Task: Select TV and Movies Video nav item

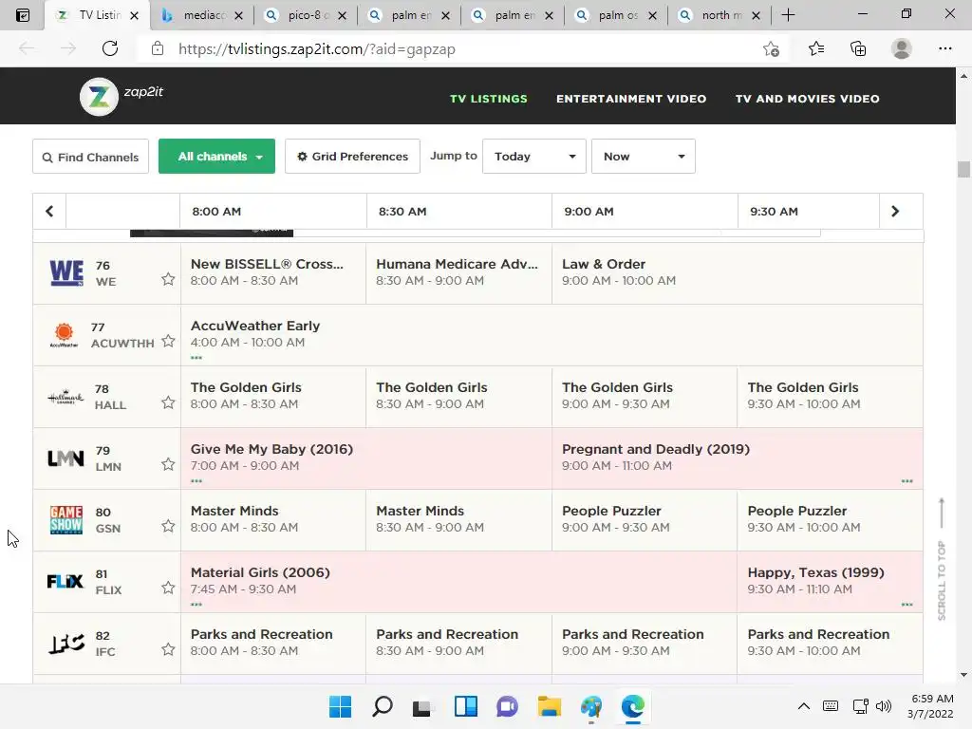Action: [x=807, y=99]
